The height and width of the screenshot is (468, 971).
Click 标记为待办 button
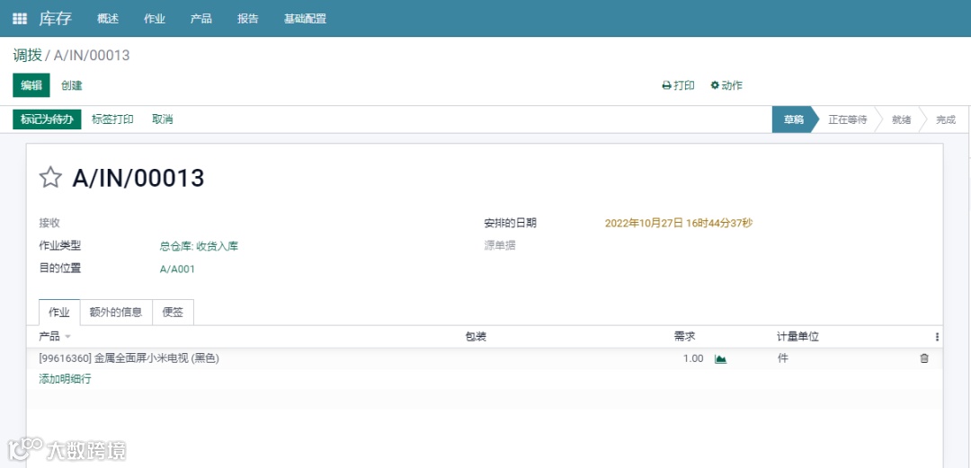click(47, 119)
